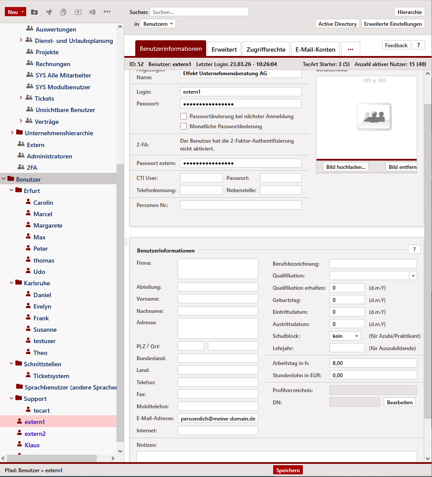The width and height of the screenshot is (432, 477).
Task: Click the Benutzer folder icon in tree
Action: 11,179
